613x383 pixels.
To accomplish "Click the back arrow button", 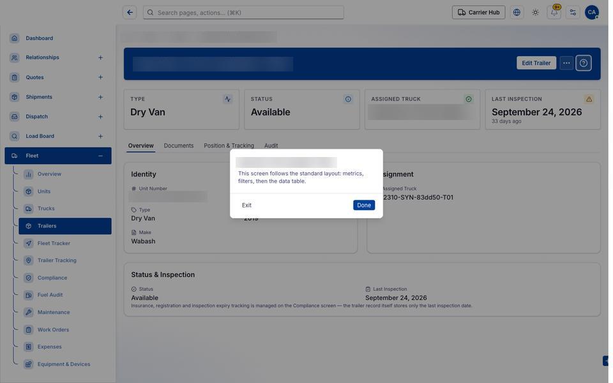I will pyautogui.click(x=130, y=13).
